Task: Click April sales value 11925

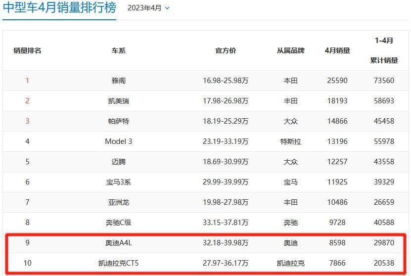Action: coord(337,182)
